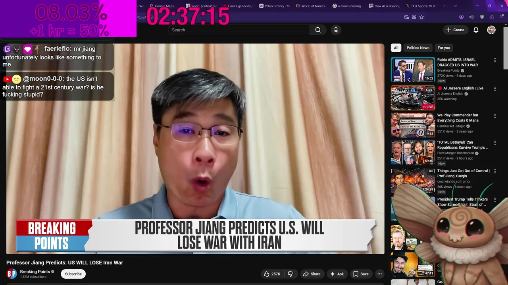Switch to the world-political-map tab
The height and width of the screenshot is (285, 508).
click(x=202, y=6)
